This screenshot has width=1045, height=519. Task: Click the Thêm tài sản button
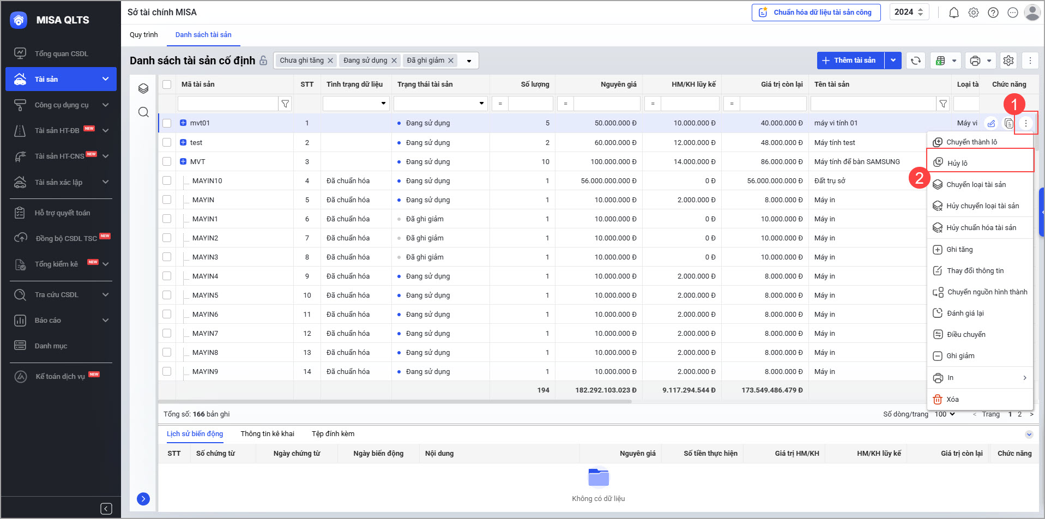pos(849,61)
